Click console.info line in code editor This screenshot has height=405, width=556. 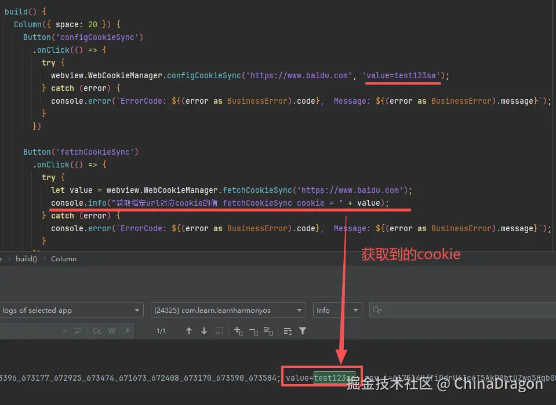220,203
